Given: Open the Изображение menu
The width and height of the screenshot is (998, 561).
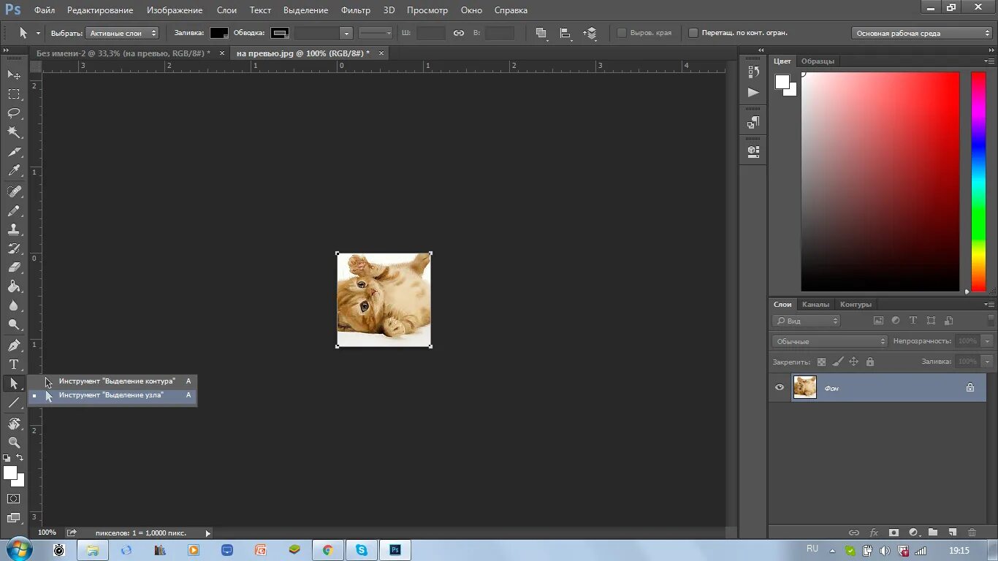Looking at the screenshot, I should [x=175, y=10].
